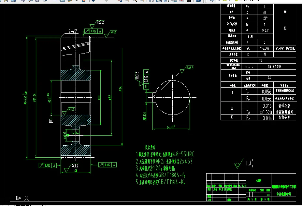Image resolution: width=302 pixels, height=206 pixels.
Task: Select the runout tolerance frame above the gear
Action: [93, 31]
